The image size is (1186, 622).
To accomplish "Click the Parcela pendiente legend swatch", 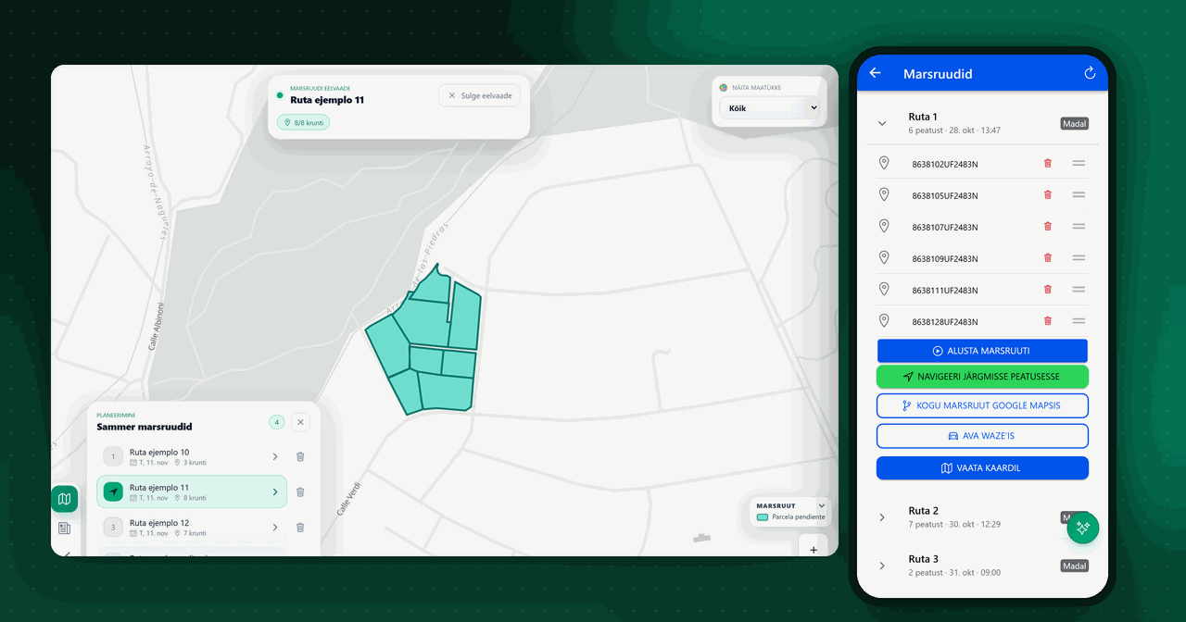I will point(763,517).
